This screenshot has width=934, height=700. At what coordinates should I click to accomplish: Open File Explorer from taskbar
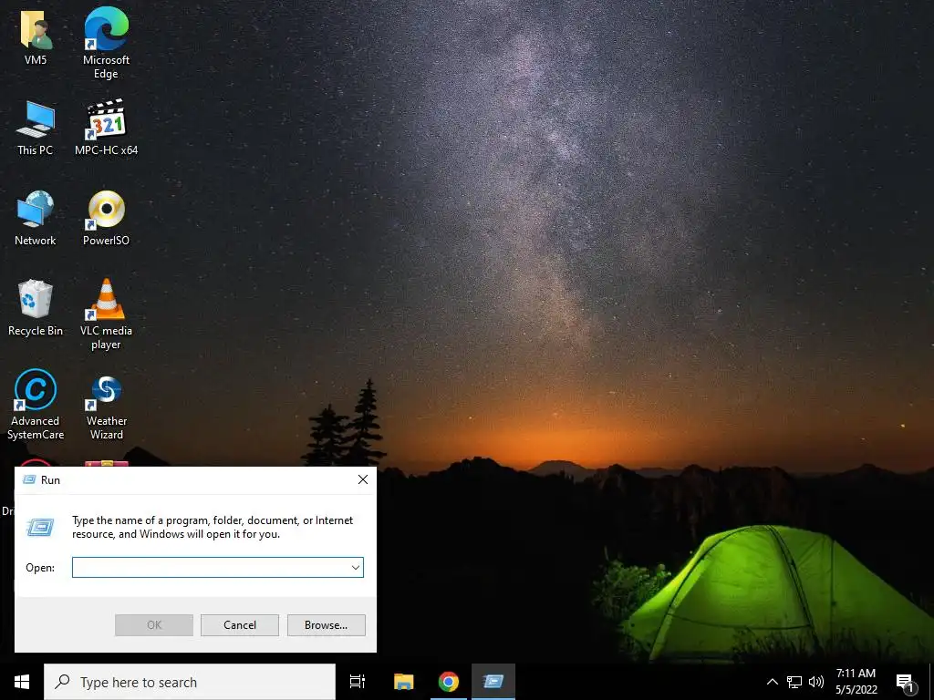tap(403, 682)
